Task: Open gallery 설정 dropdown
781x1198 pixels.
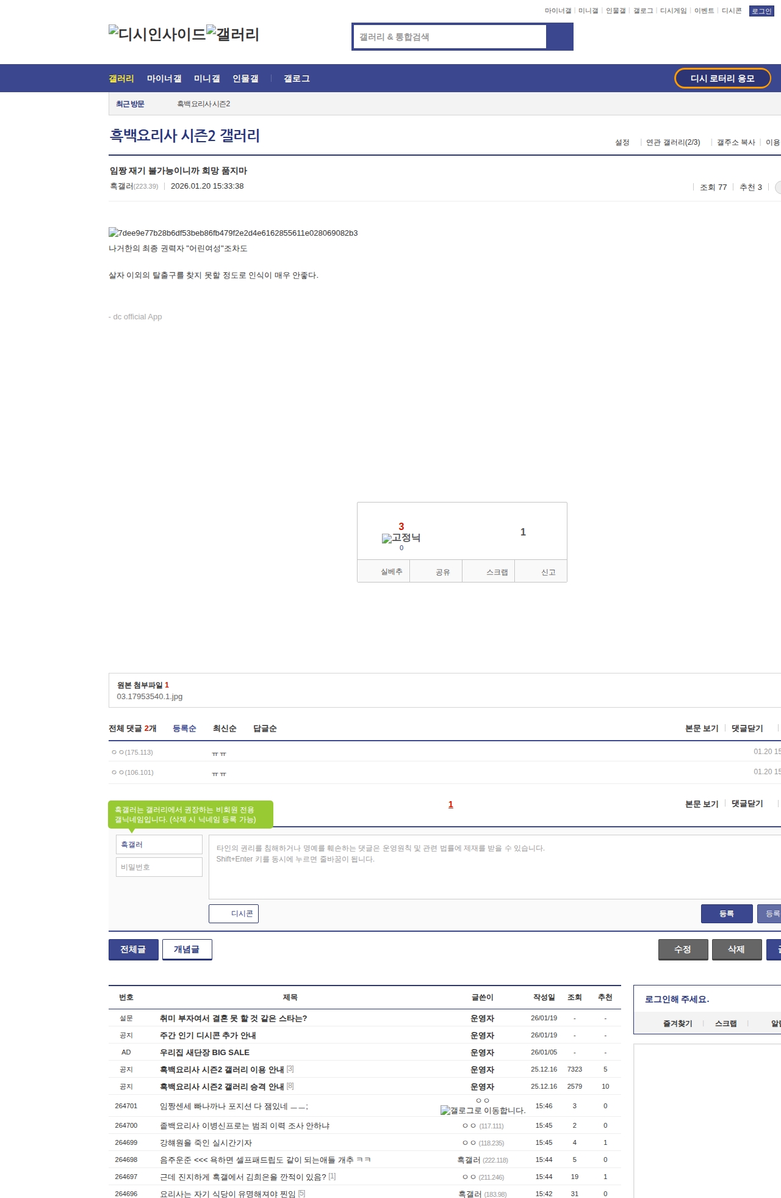Action: [x=622, y=142]
